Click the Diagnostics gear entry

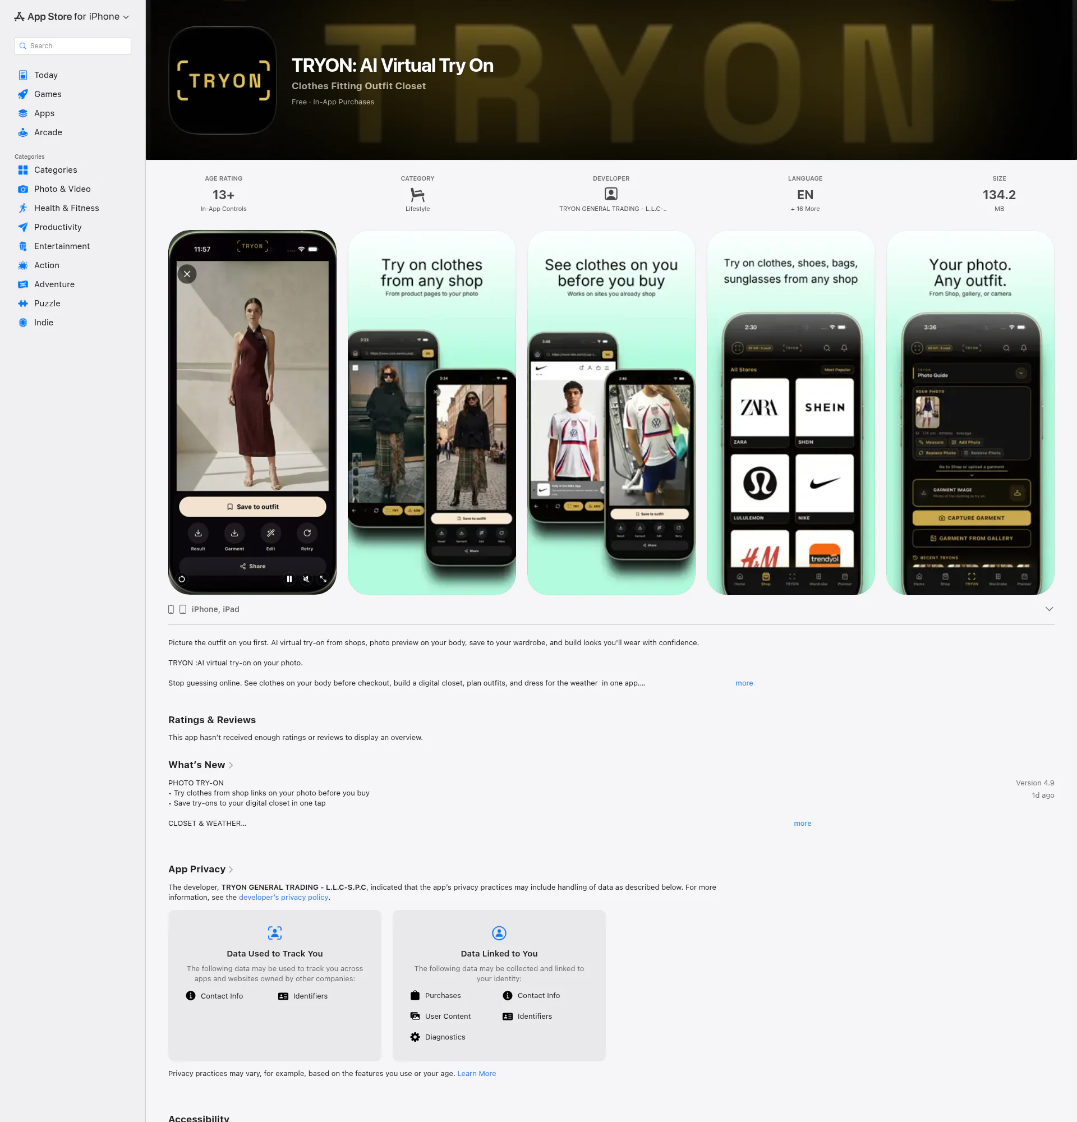coord(438,1037)
